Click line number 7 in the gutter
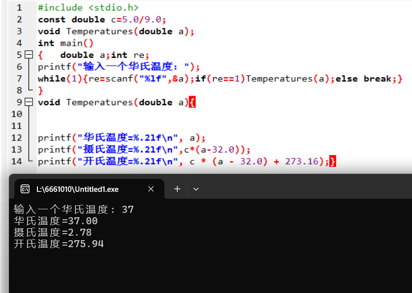Viewport: 412px width, 293px height. point(19,78)
